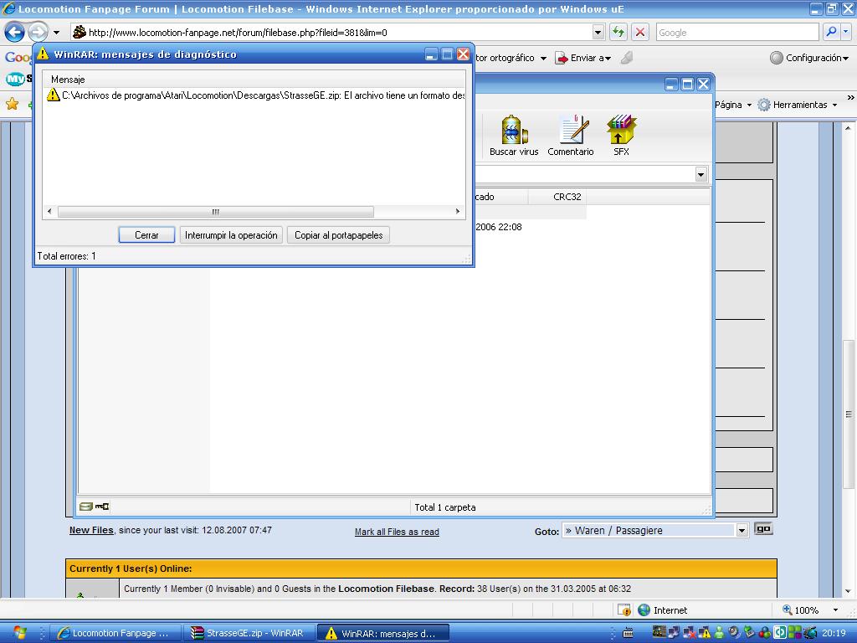This screenshot has height=643, width=857.
Task: Open the Goto forum category dropdown
Action: click(742, 530)
